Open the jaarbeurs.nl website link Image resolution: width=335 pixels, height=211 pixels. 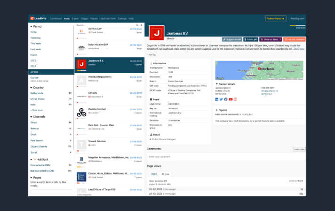click(267, 94)
